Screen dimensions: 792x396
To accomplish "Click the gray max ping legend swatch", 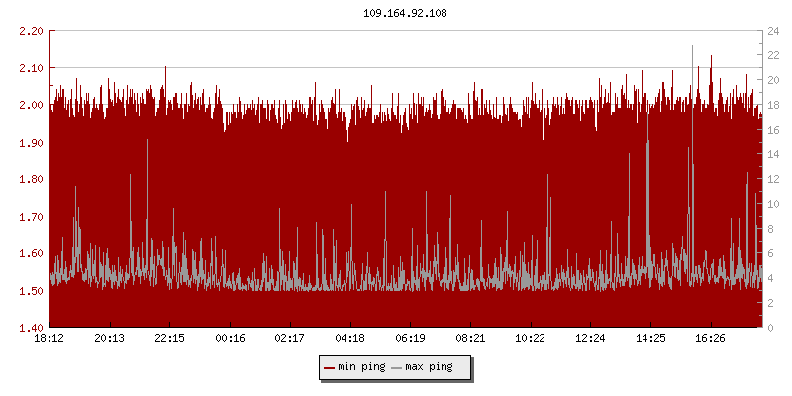I will click(396, 368).
